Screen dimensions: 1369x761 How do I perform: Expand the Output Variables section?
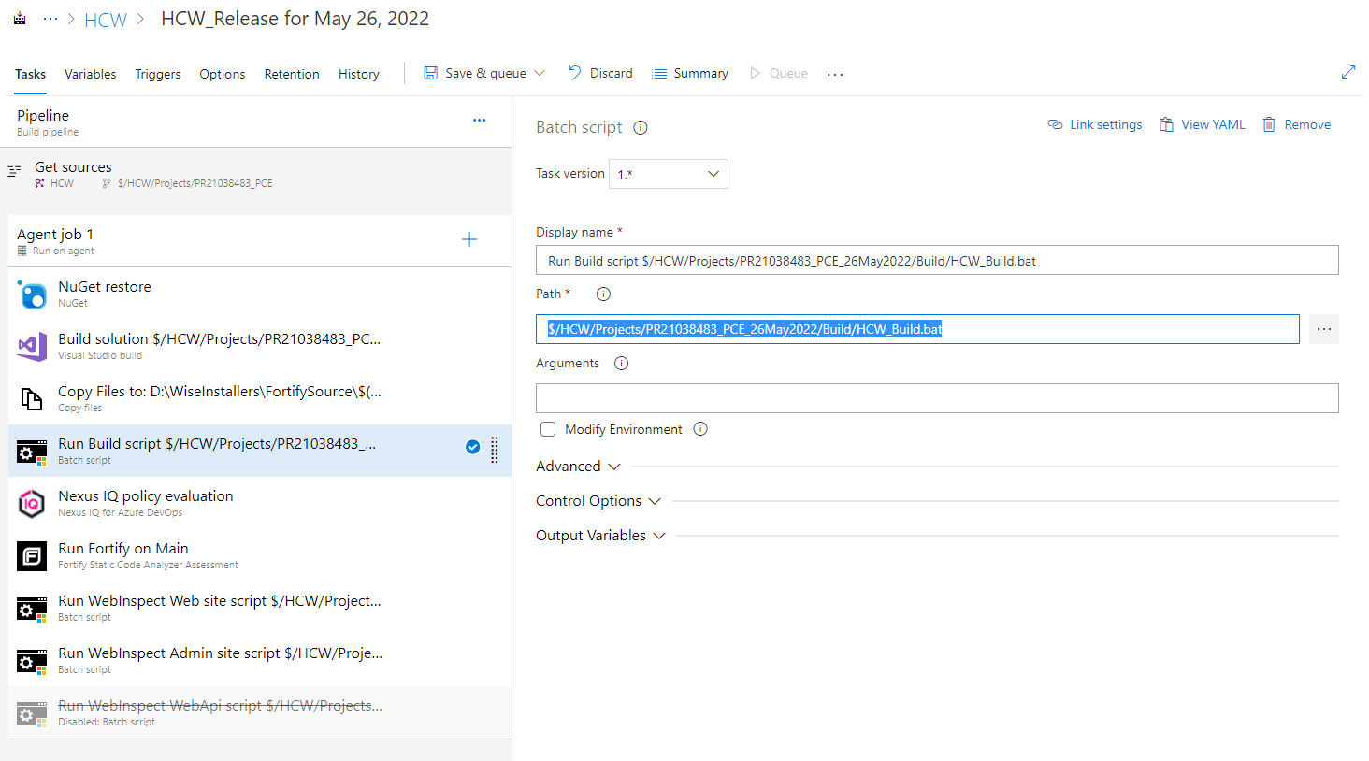click(x=599, y=536)
